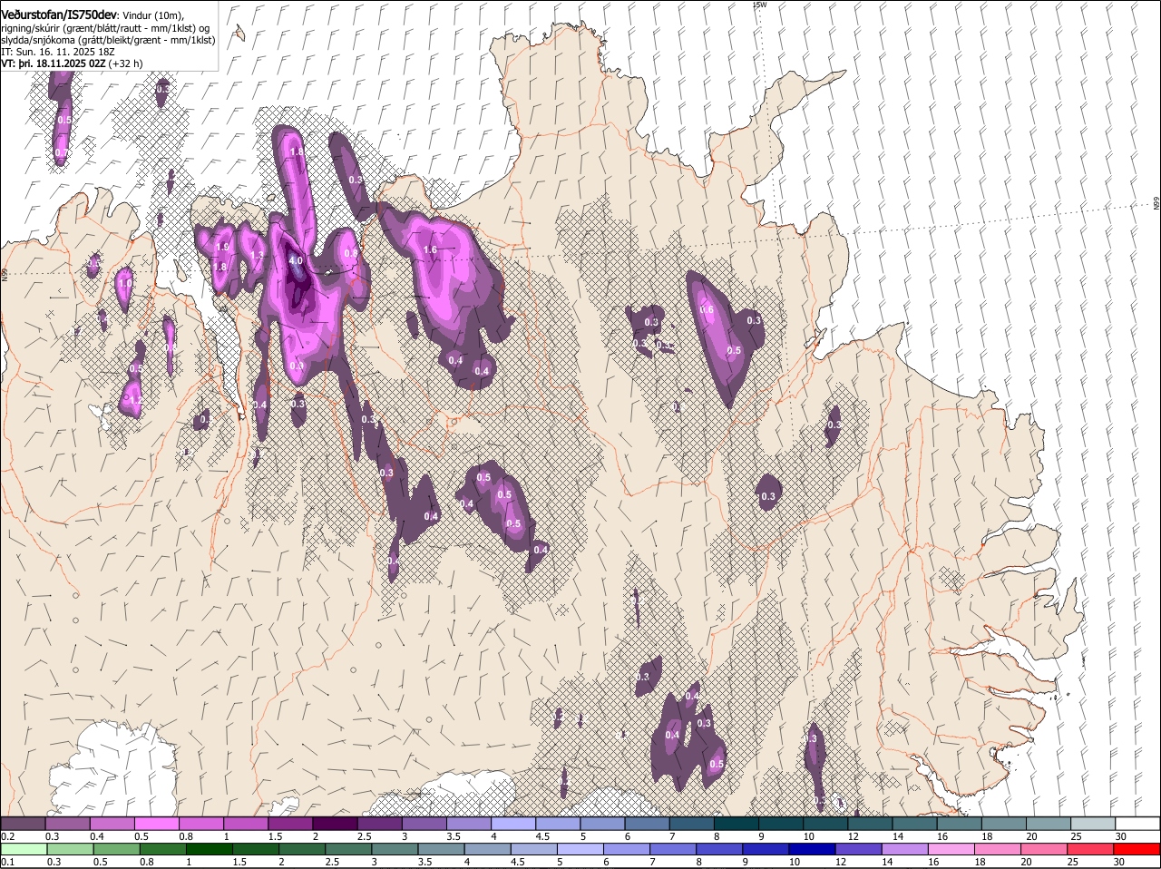Pick the pale green 0.1–0.3 rain swatch
The image size is (1161, 869).
coord(23,849)
